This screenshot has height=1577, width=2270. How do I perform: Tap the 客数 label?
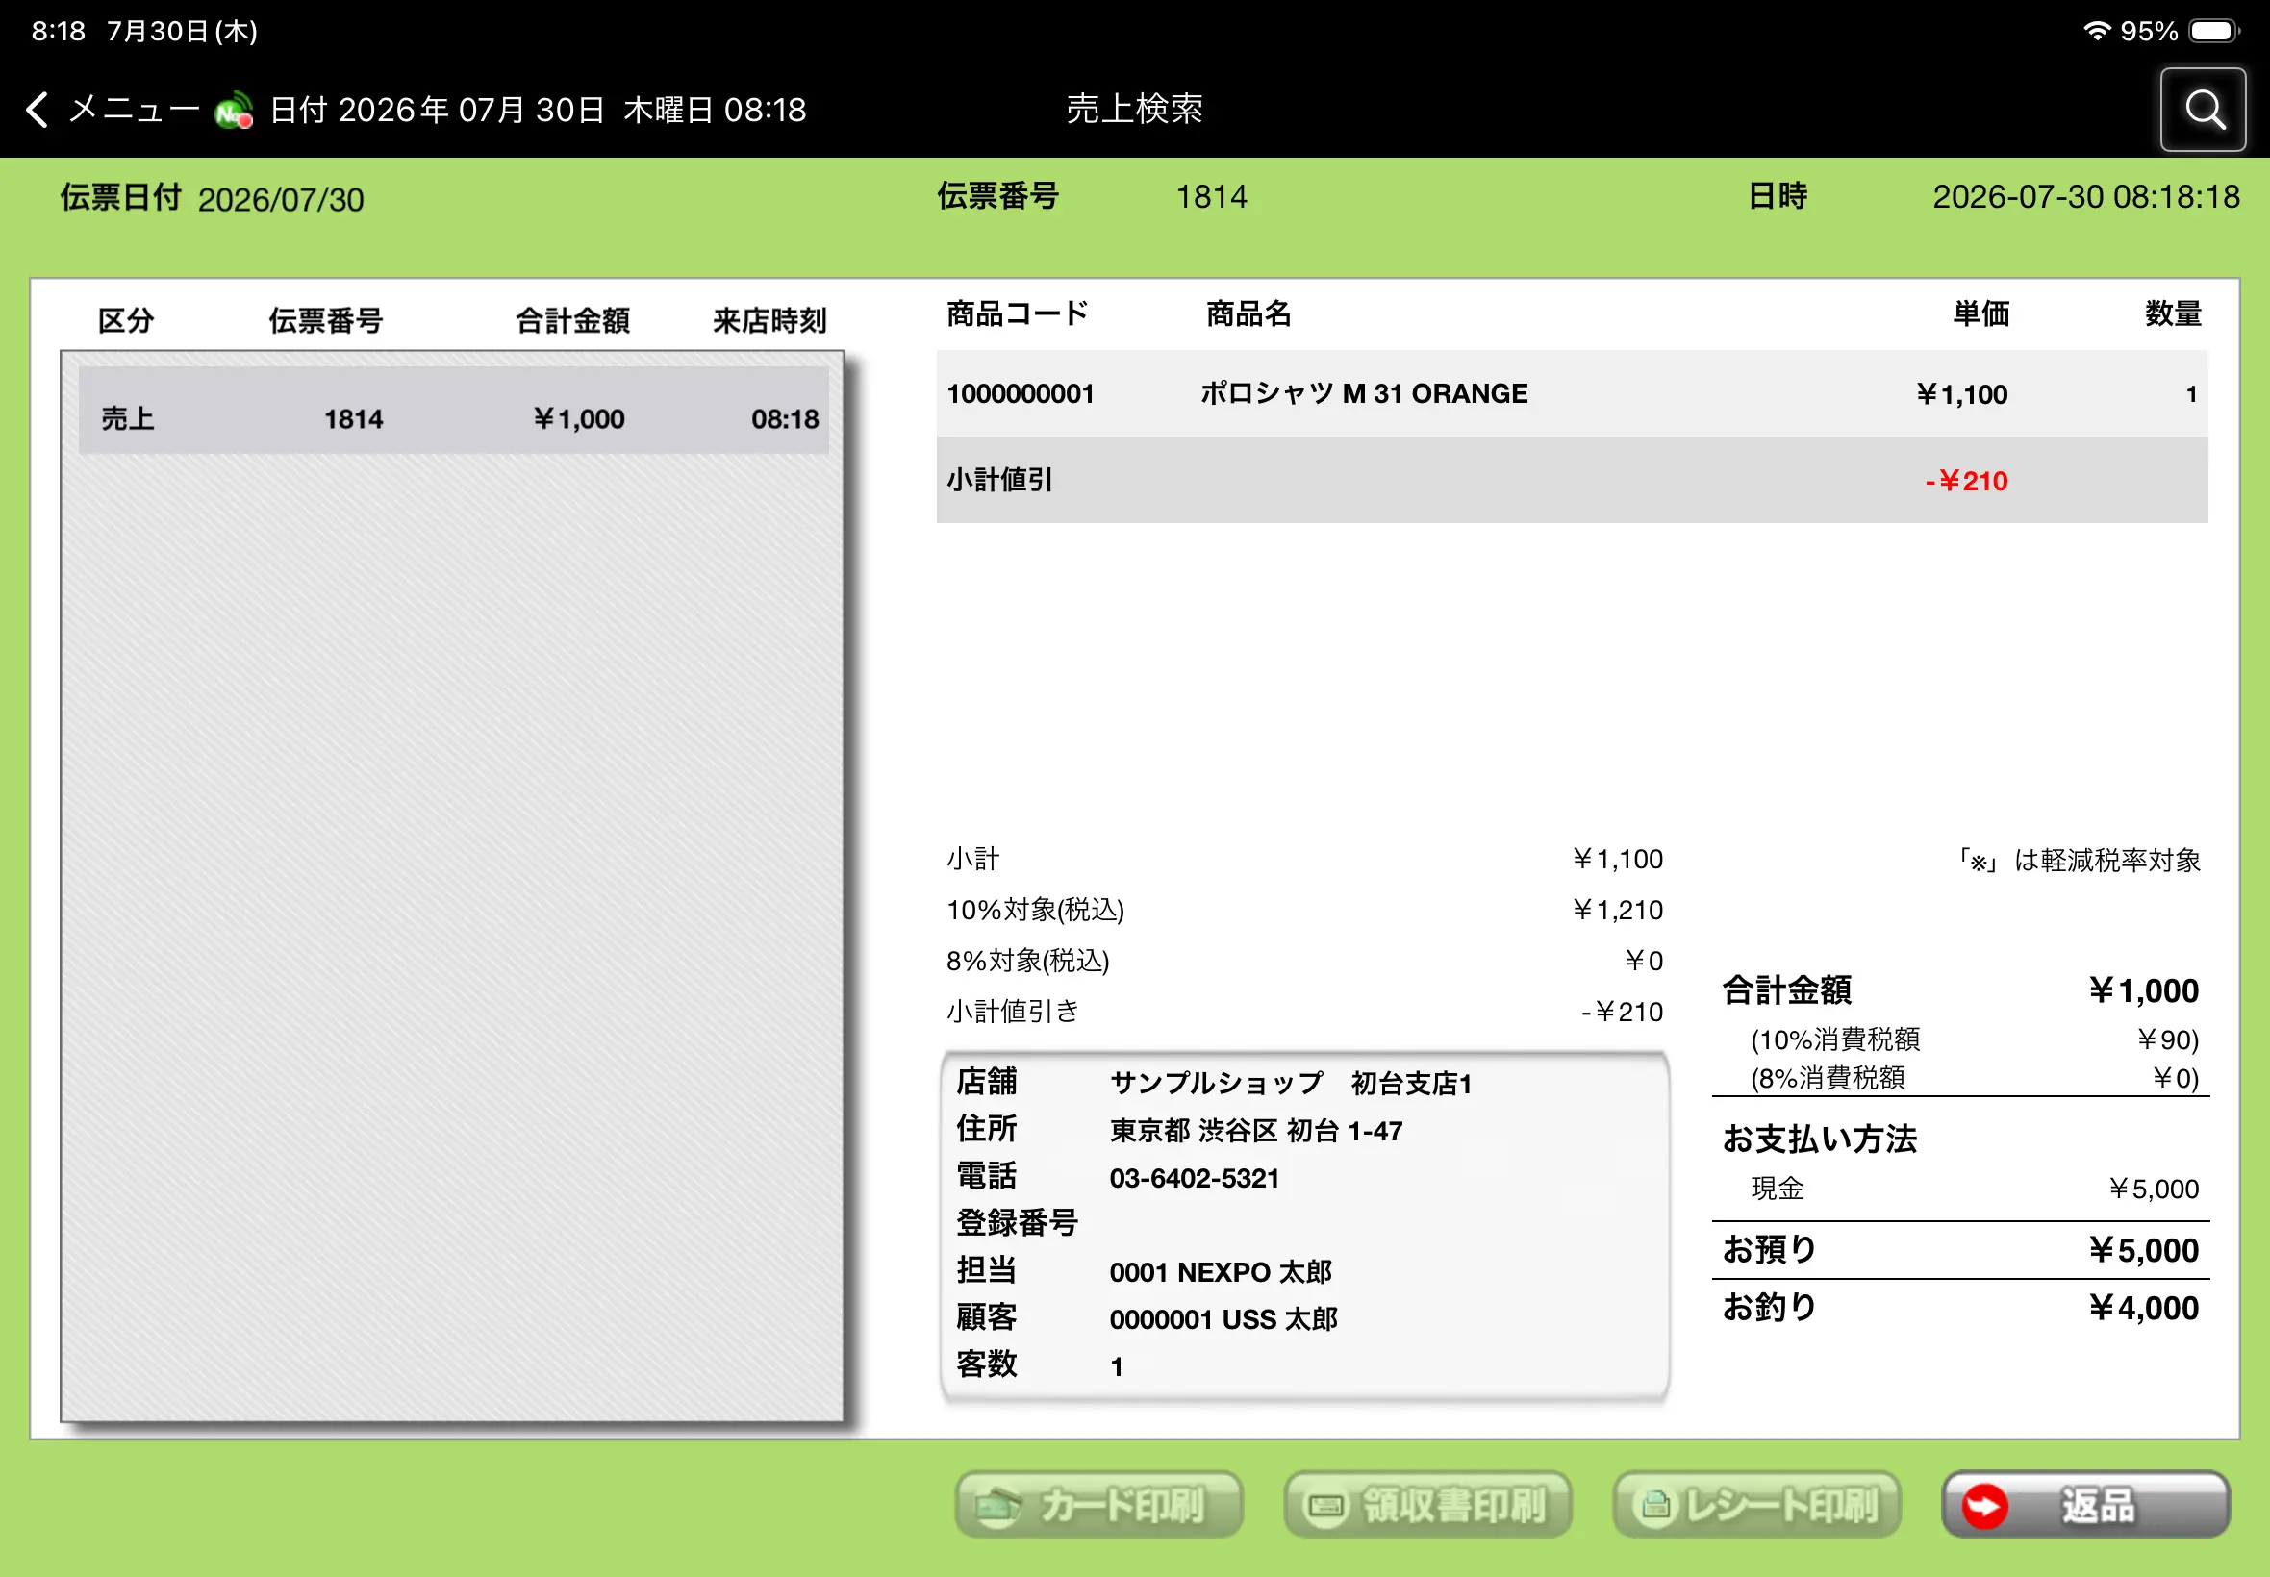pos(986,1364)
